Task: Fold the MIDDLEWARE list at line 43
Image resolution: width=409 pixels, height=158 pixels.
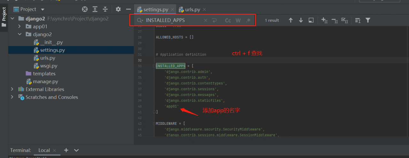Action: 154,123
